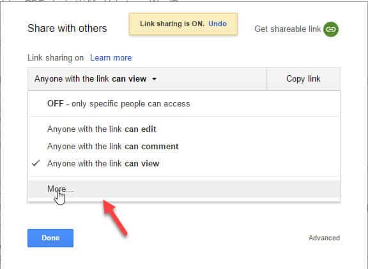Click the hand cursor over More

tap(59, 198)
